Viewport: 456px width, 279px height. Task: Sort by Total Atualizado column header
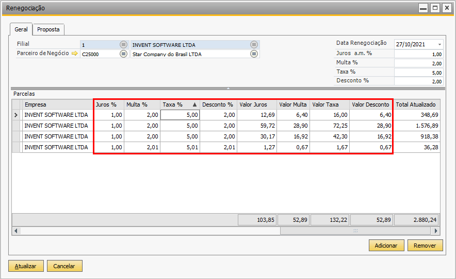416,104
